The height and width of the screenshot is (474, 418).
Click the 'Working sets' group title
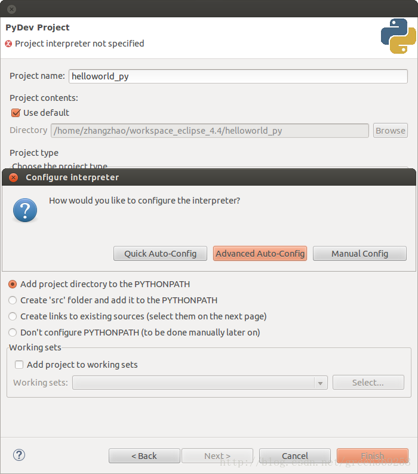(35, 347)
